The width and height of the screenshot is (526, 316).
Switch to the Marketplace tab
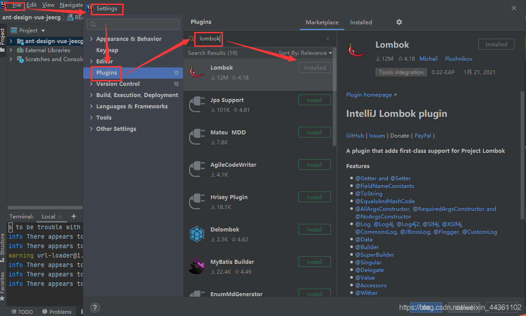pyautogui.click(x=322, y=22)
